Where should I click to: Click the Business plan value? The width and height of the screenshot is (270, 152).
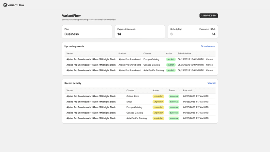tap(72, 34)
